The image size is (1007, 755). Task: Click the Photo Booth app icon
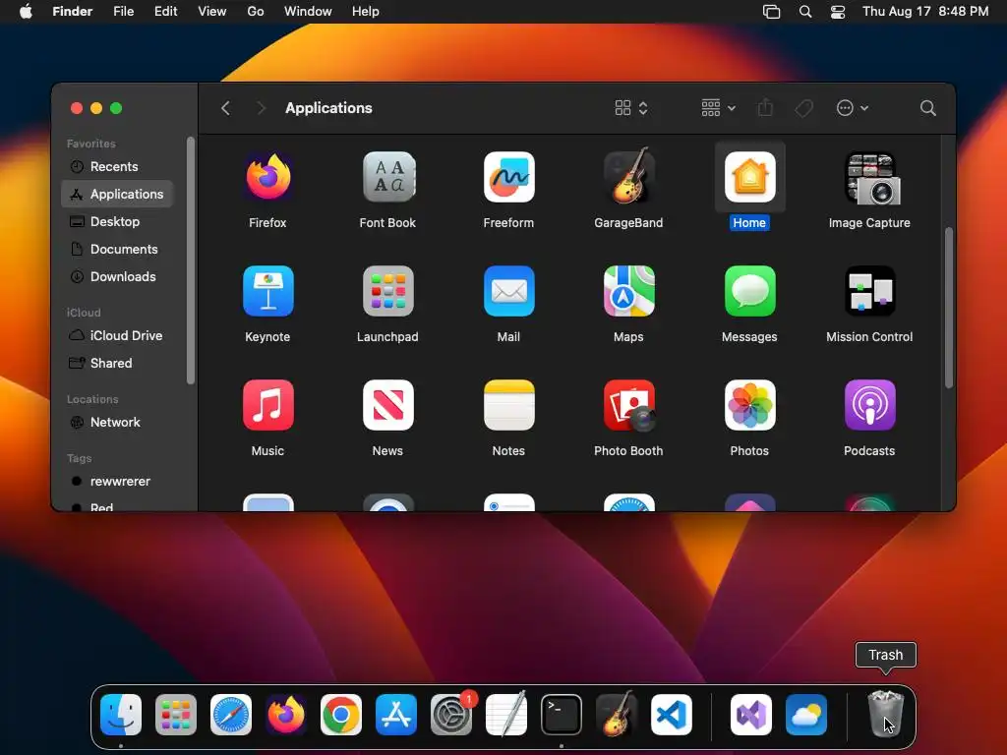point(628,405)
